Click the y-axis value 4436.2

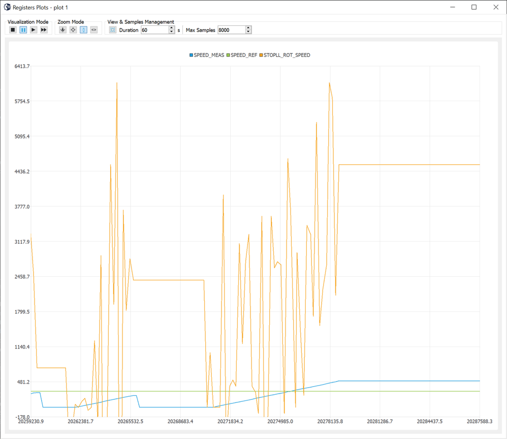point(22,171)
